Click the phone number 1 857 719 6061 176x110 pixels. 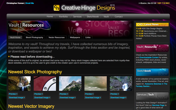[x=163, y=3]
